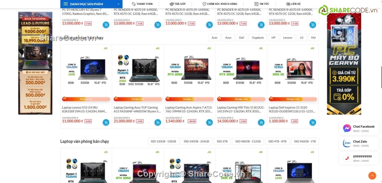Screen dimensions: 382x183
Task: Open Laptop Gaming Acer Aspire 7 title
Action: tap(189, 110)
